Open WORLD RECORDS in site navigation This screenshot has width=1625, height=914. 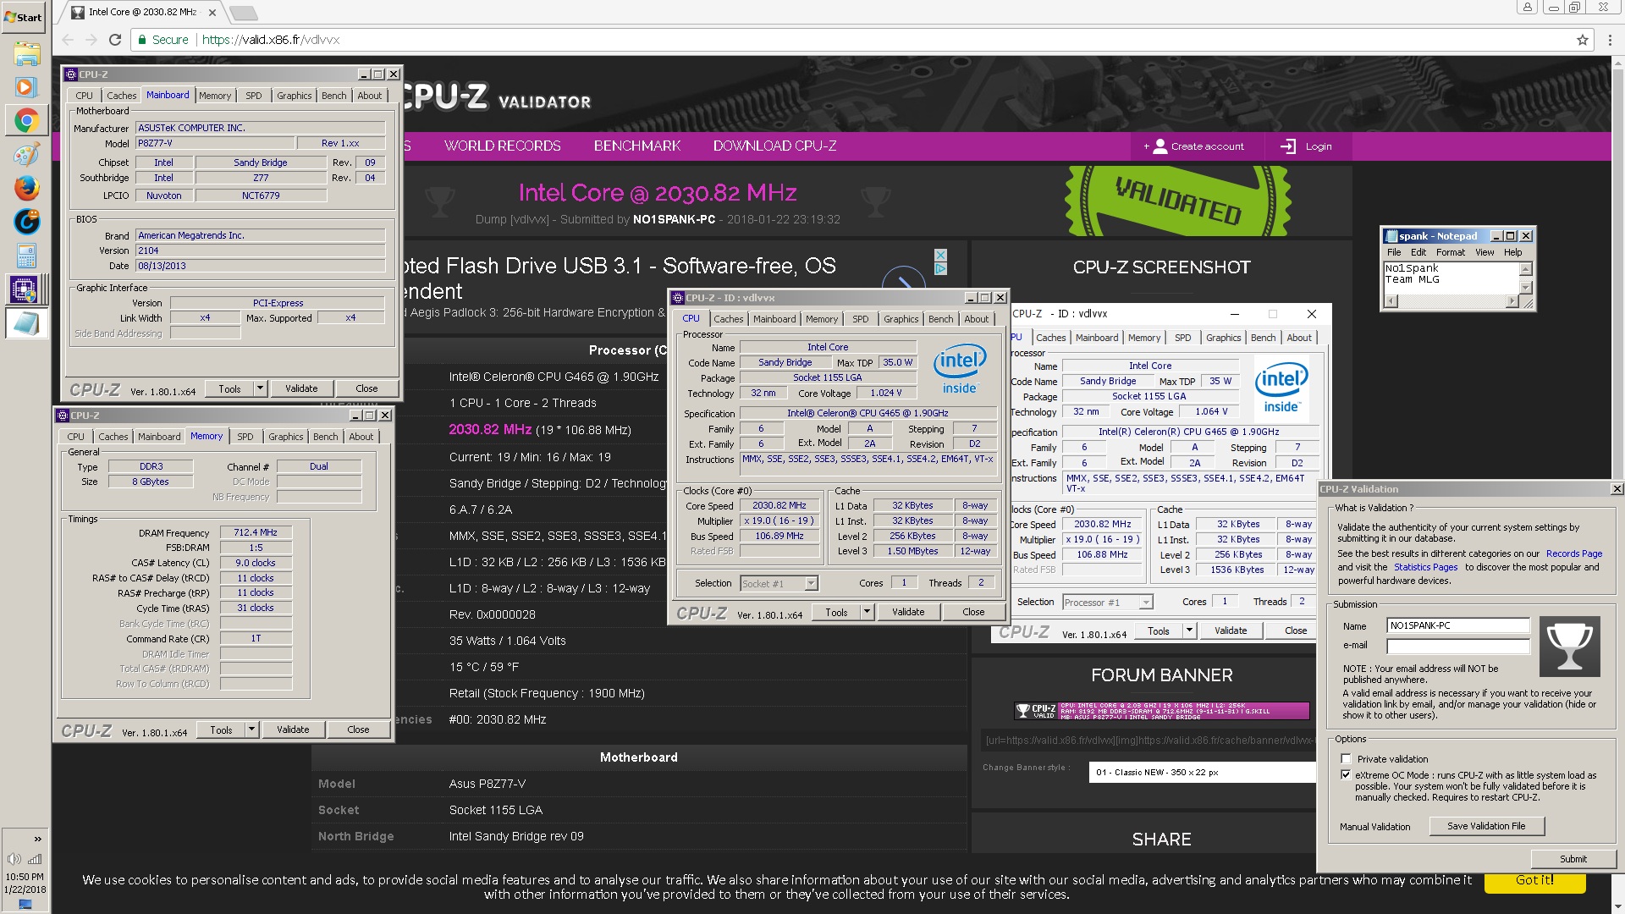[502, 146]
